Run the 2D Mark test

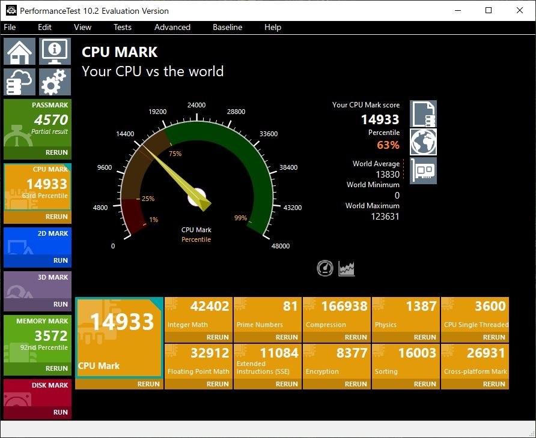click(38, 260)
